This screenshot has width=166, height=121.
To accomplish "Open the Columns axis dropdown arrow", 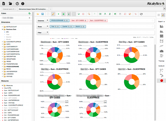I will click(x=47, y=20).
